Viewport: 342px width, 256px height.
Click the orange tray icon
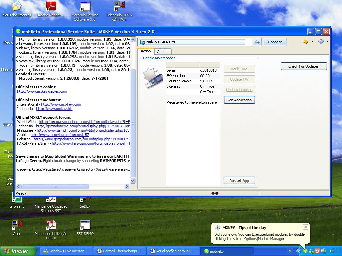tap(317, 251)
